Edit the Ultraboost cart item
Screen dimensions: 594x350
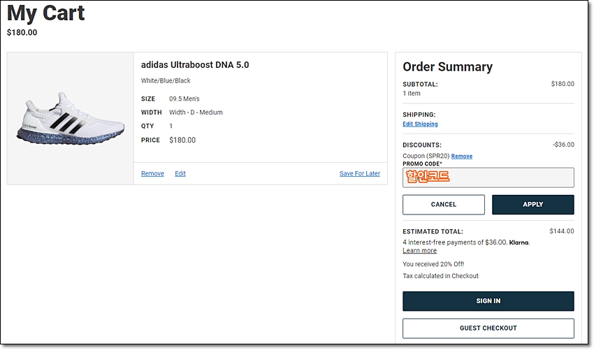[180, 173]
